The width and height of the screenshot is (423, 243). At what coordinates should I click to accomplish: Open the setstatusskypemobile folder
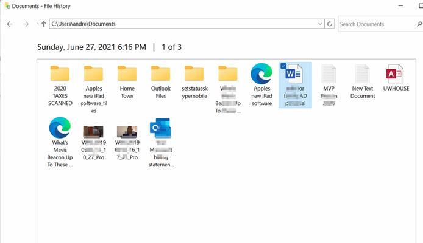click(x=194, y=82)
